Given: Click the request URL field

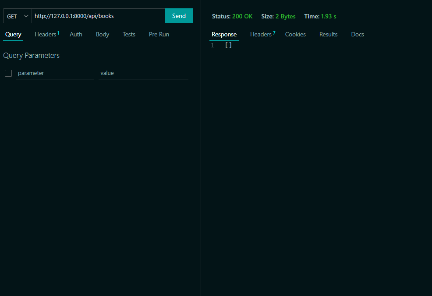Looking at the screenshot, I should [x=98, y=16].
